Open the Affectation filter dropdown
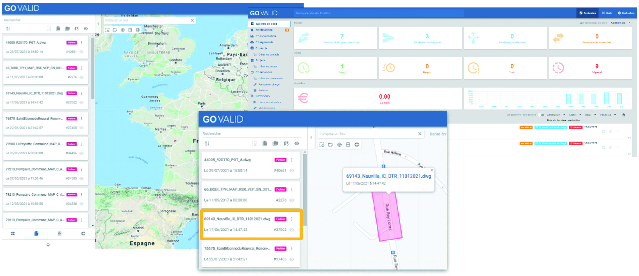The image size is (639, 276). click(x=556, y=115)
